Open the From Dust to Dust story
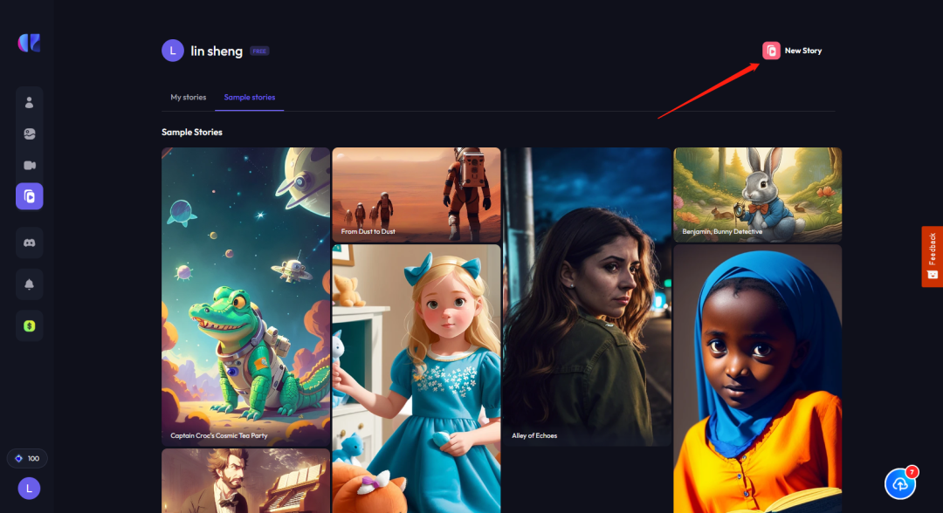The width and height of the screenshot is (943, 513). 416,195
